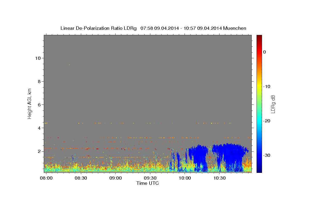
Task: Select the 10:30 time axis label
Action: [x=220, y=178]
